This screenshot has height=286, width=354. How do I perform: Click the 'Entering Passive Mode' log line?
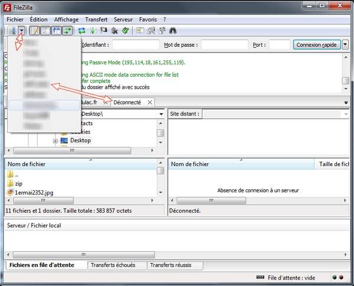(x=133, y=63)
